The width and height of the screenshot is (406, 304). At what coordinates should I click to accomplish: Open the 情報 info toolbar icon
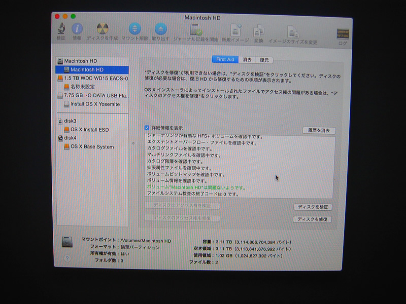coord(77,29)
